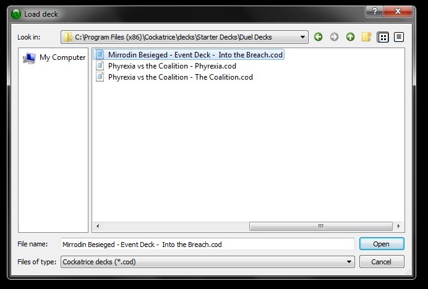Screen dimensions: 428x289
Task: Click inside the File name input field
Action: pyautogui.click(x=207, y=245)
